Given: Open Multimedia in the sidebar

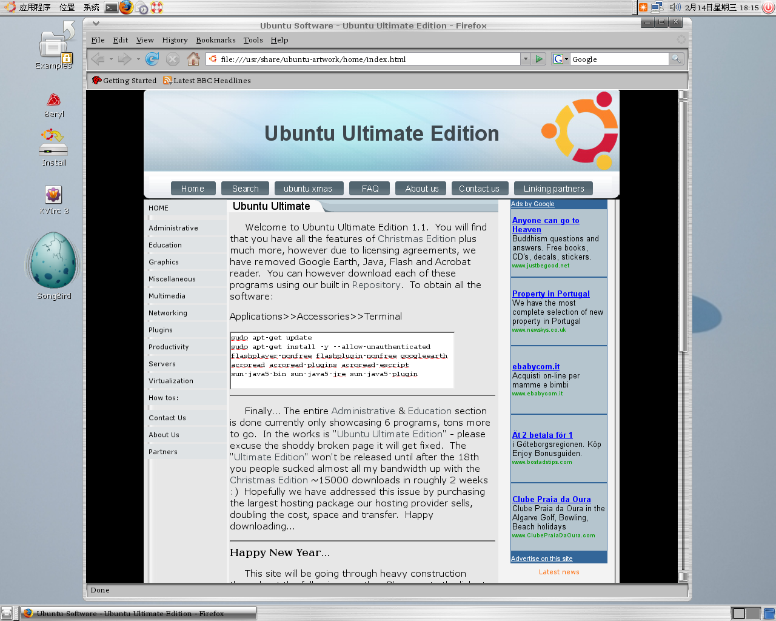Looking at the screenshot, I should pos(167,296).
